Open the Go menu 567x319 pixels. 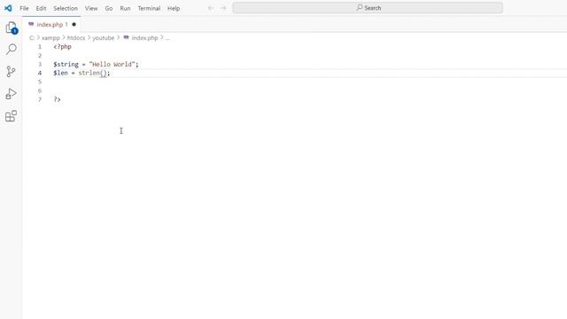pyautogui.click(x=109, y=8)
